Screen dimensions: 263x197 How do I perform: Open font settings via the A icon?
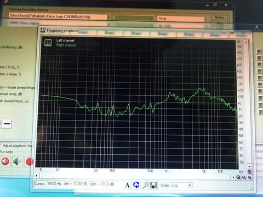pyautogui.click(x=127, y=185)
